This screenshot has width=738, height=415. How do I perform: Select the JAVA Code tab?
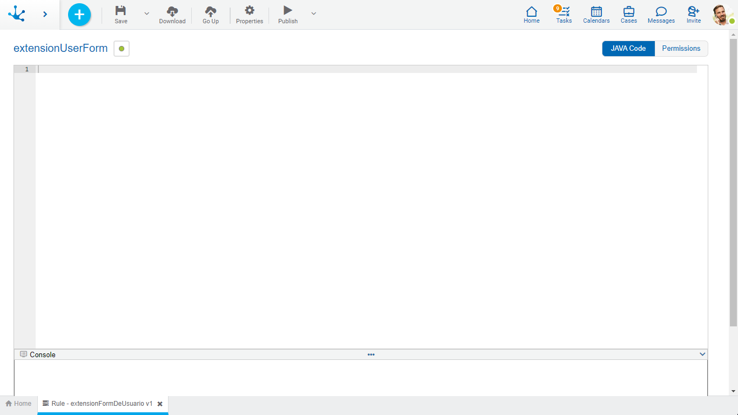coord(628,49)
